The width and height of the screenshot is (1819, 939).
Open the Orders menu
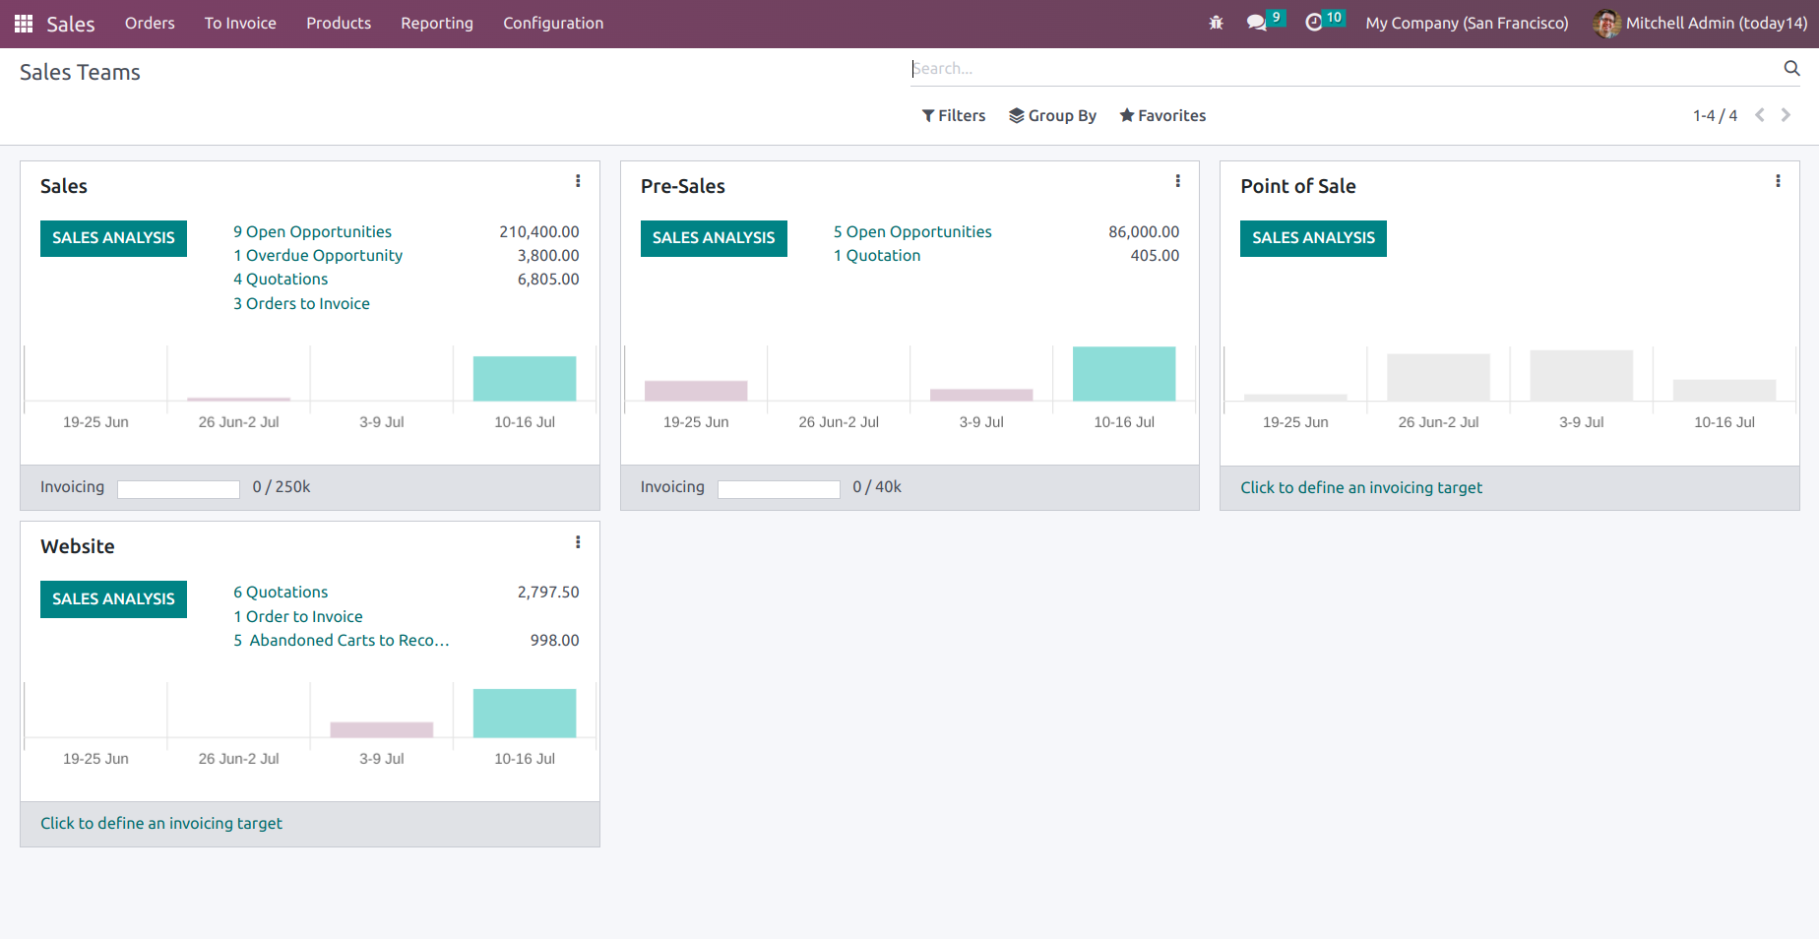pos(149,23)
